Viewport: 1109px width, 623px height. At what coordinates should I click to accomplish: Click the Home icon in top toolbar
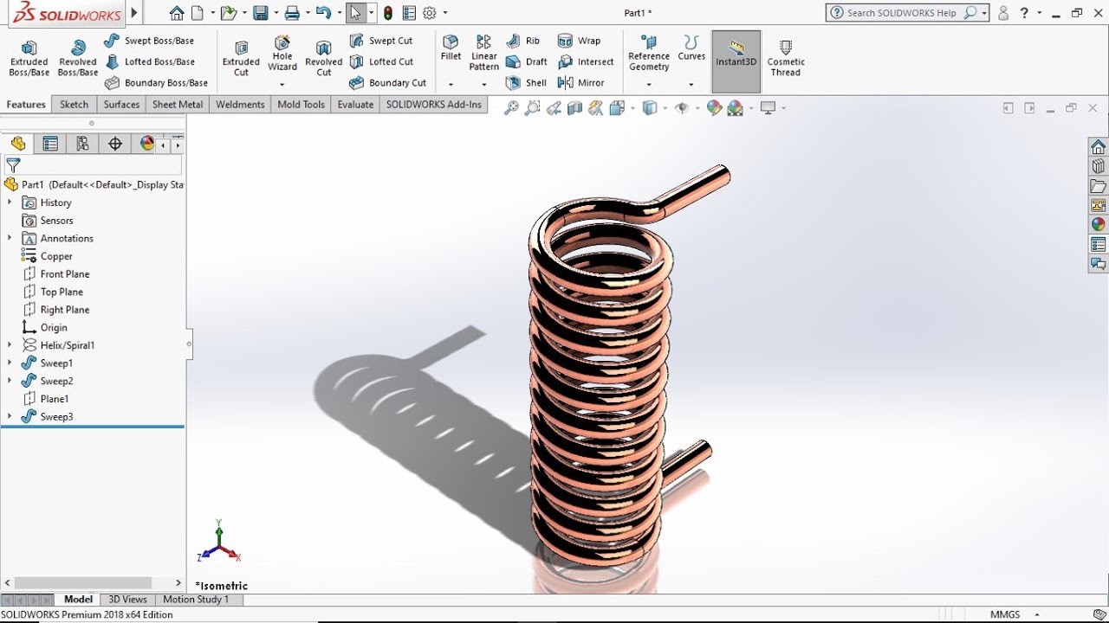(x=177, y=13)
